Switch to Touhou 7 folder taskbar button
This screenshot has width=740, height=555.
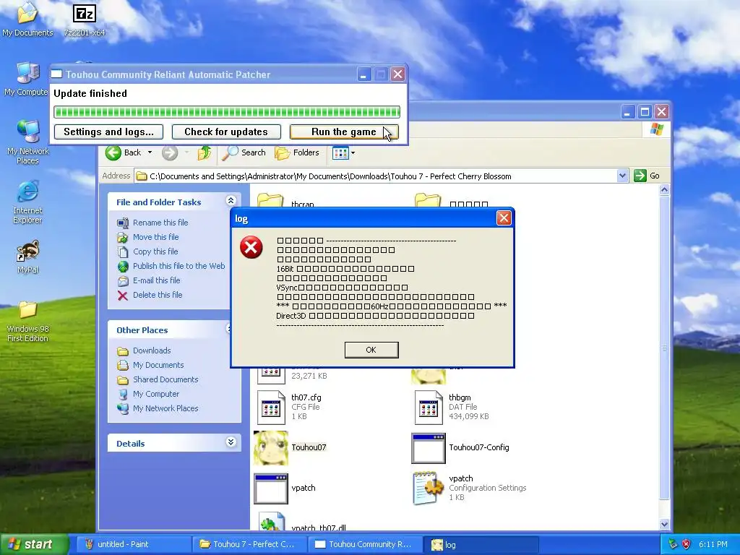click(249, 544)
